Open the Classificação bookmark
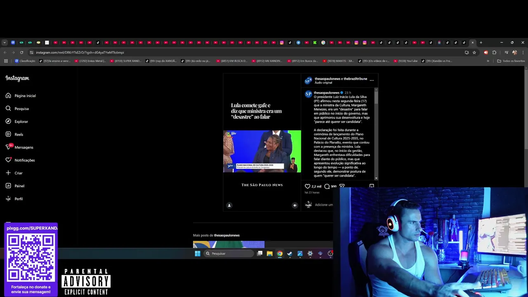 pos(25,61)
